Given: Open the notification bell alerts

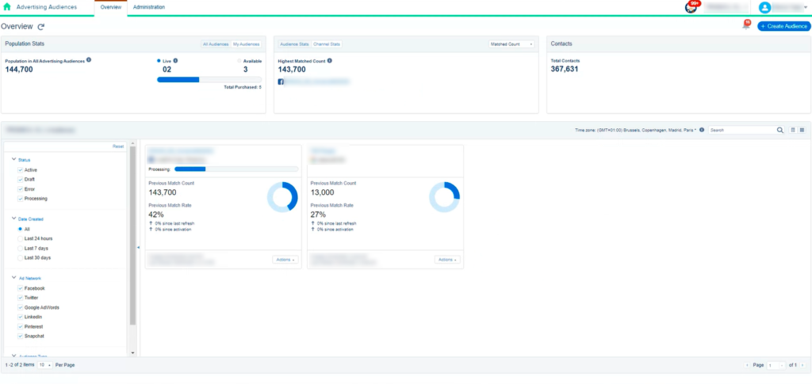Looking at the screenshot, I should (745, 26).
